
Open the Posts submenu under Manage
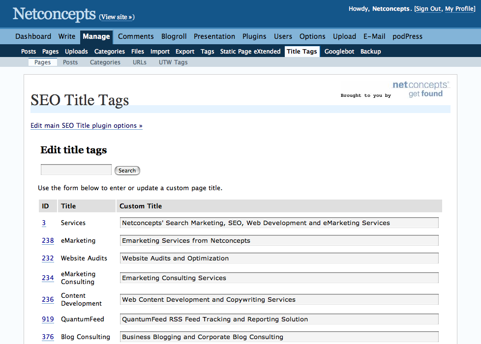(x=29, y=52)
